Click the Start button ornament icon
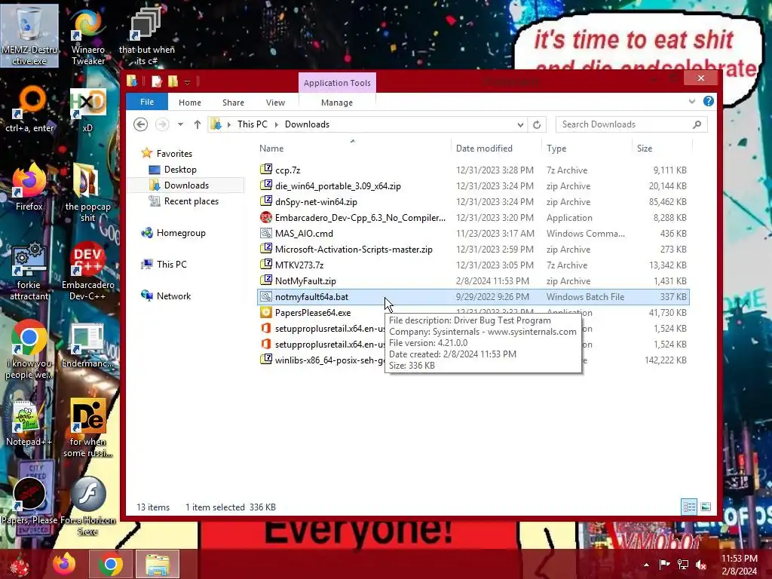Screen dimensions: 772x579 coord(19,565)
